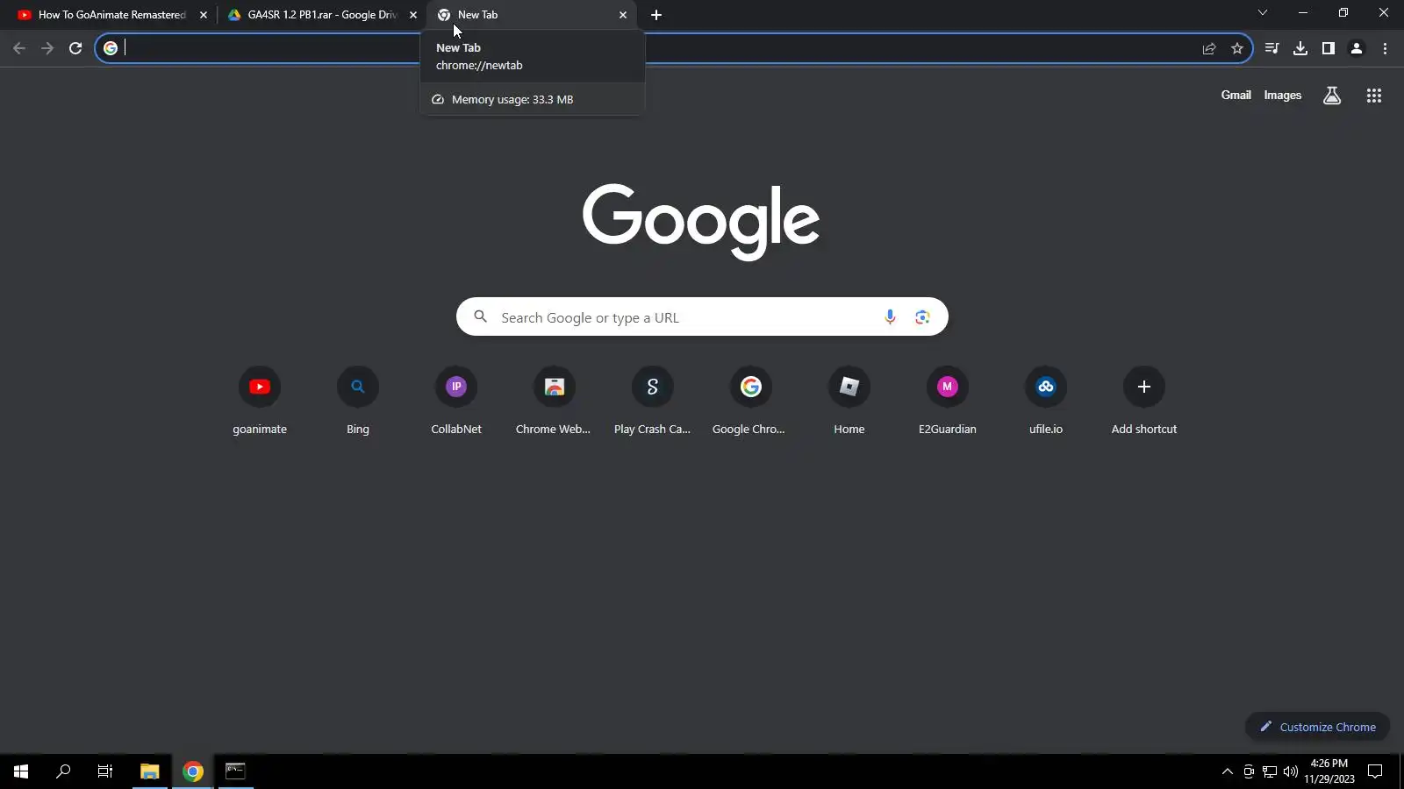
Task: Open the Bing shortcut
Action: coord(358,402)
